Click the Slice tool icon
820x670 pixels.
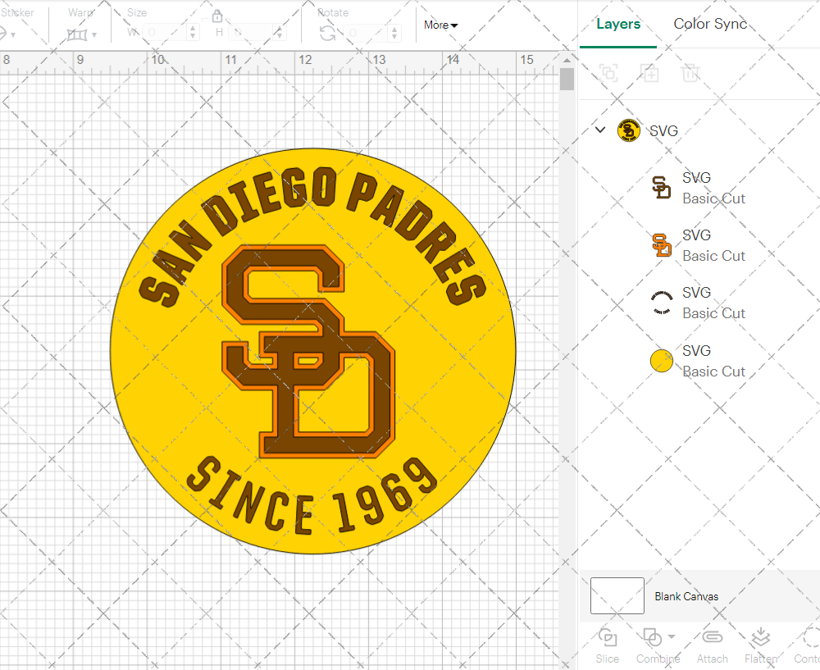[607, 637]
